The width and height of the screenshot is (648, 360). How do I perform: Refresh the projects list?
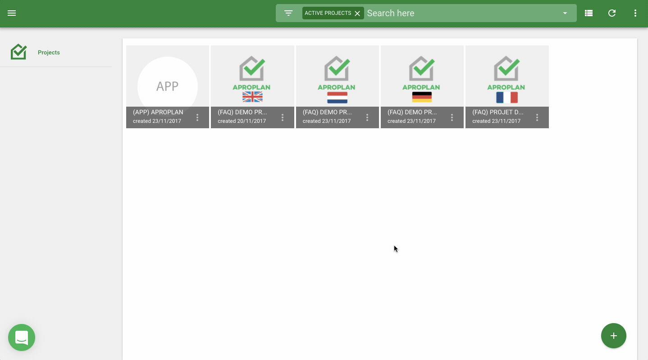point(612,13)
